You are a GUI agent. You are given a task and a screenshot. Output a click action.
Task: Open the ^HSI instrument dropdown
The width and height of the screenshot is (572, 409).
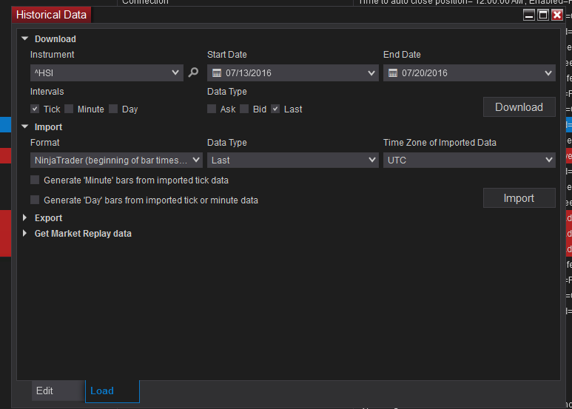(x=107, y=73)
